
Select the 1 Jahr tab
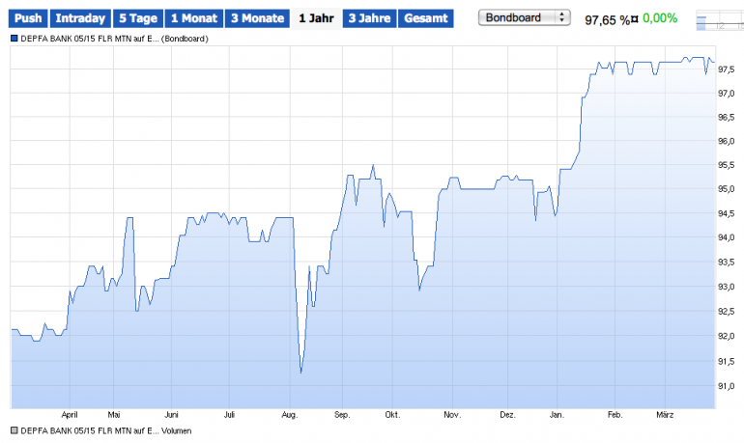tap(316, 18)
